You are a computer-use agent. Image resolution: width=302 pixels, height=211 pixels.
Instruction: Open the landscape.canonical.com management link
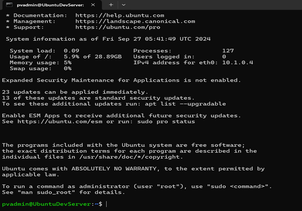[135, 21]
